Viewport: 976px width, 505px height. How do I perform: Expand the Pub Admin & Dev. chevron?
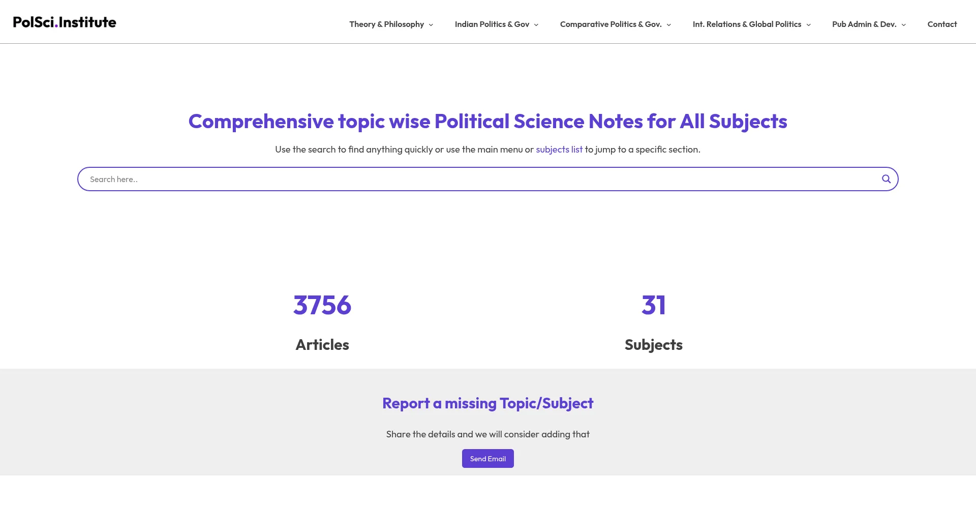coord(904,25)
